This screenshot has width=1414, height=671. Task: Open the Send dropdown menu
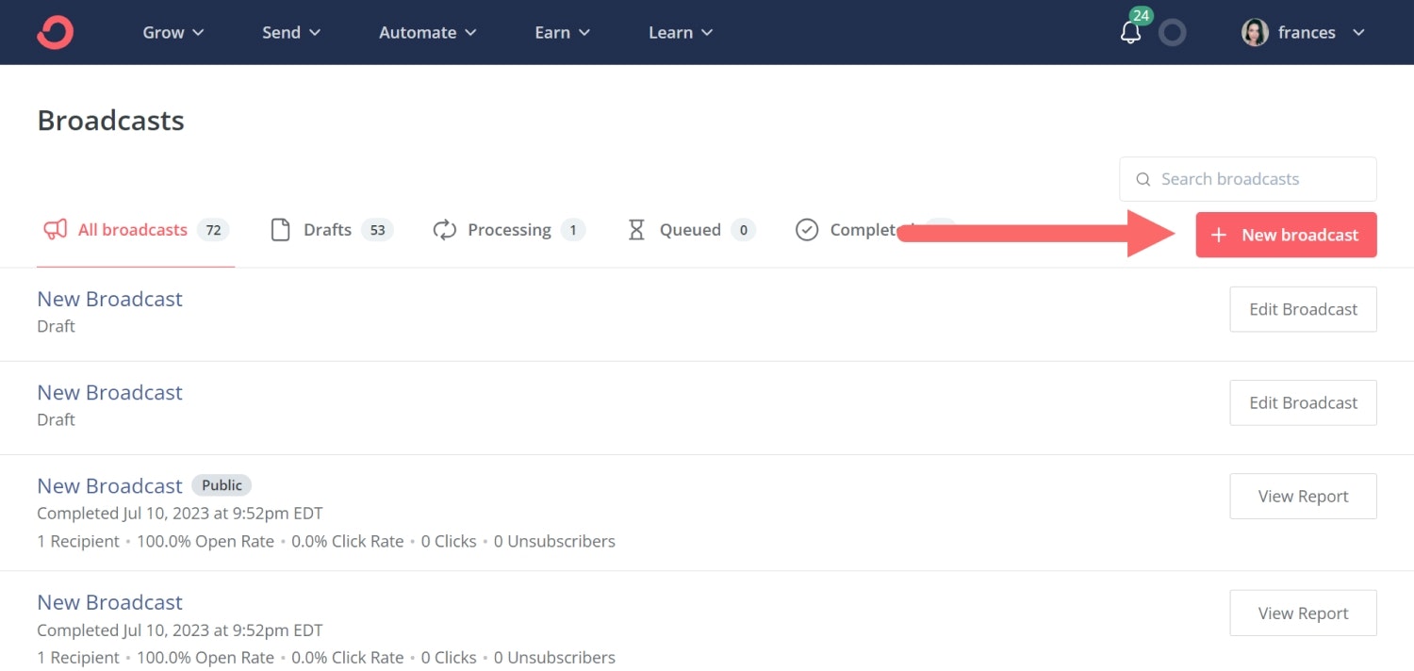(291, 32)
